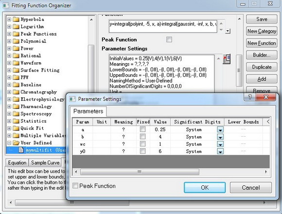Click the organizer right-panel vertical scrollbar thumb

[239, 71]
